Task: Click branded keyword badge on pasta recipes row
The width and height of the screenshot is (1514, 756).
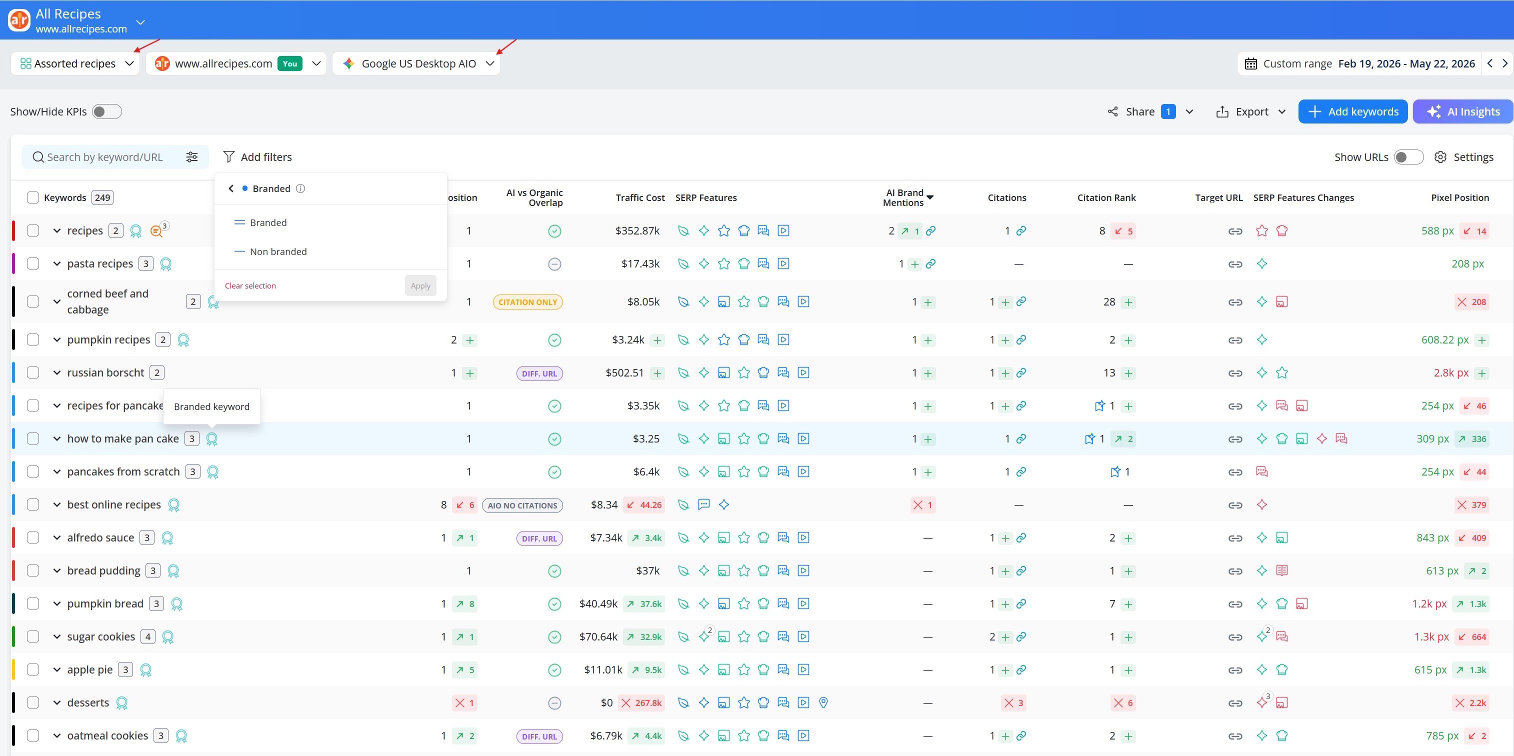Action: click(165, 264)
